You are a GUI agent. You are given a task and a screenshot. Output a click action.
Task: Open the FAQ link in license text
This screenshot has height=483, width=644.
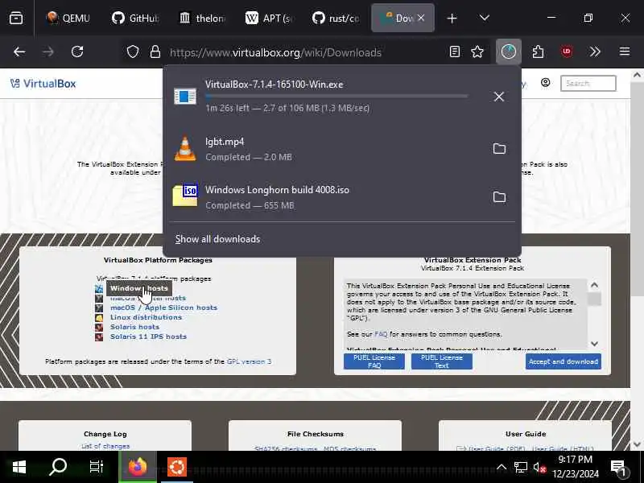tap(381, 334)
